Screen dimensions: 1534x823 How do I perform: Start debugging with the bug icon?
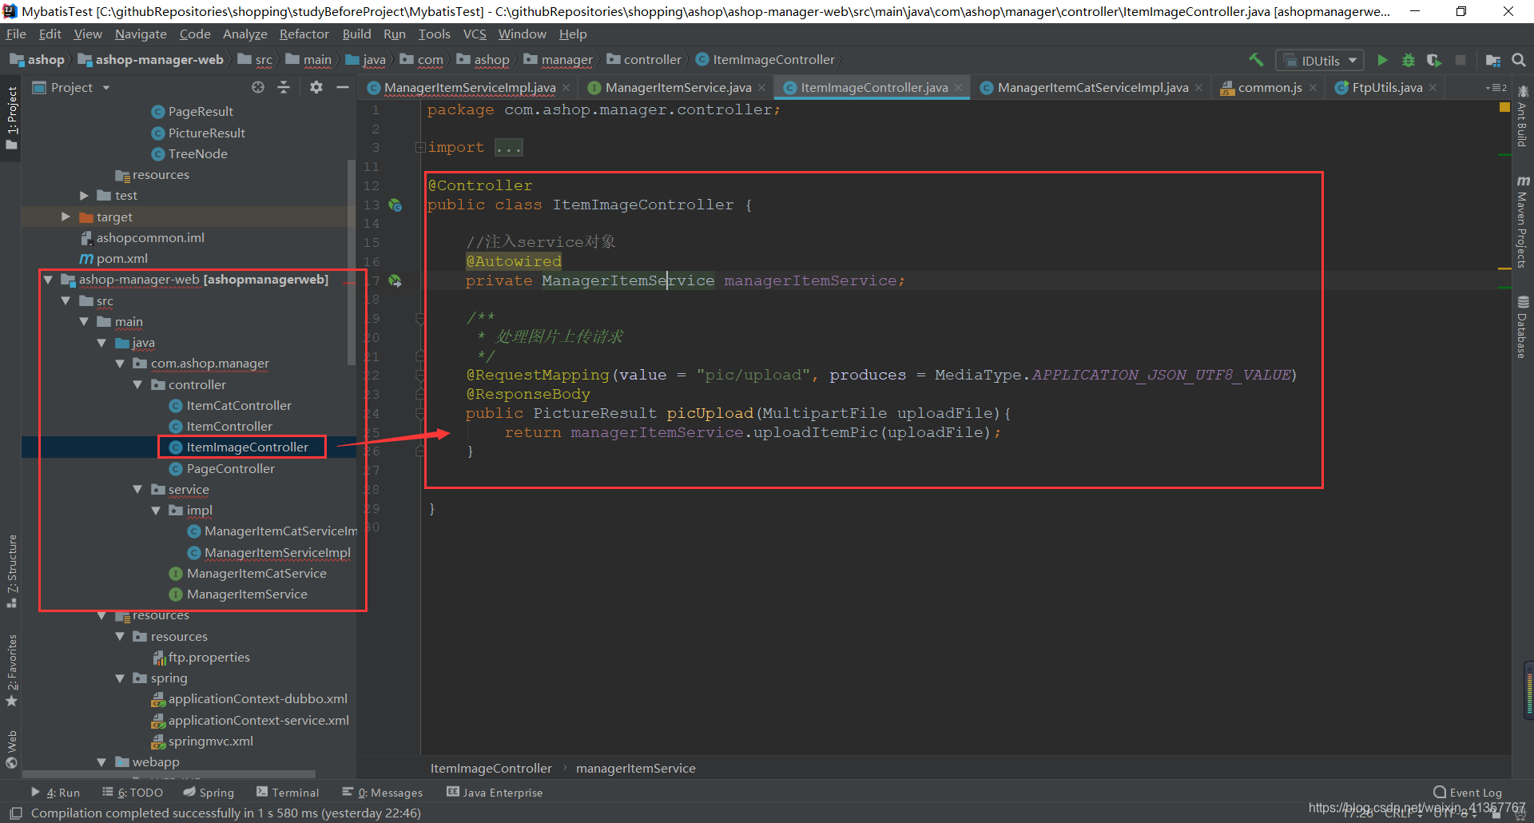pyautogui.click(x=1409, y=60)
